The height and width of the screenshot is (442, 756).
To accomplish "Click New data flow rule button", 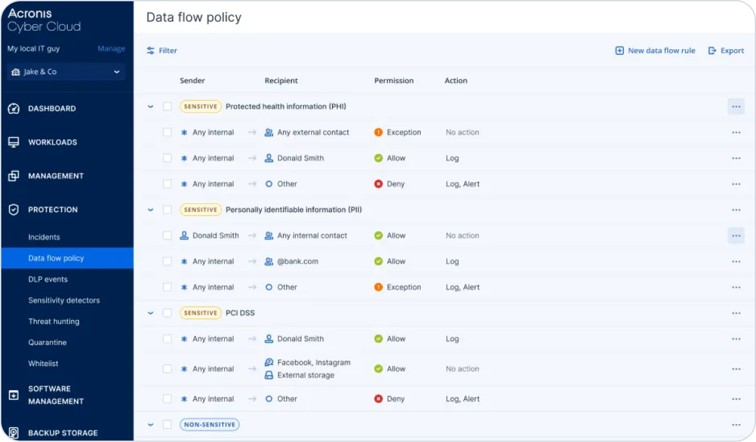I will pos(655,50).
